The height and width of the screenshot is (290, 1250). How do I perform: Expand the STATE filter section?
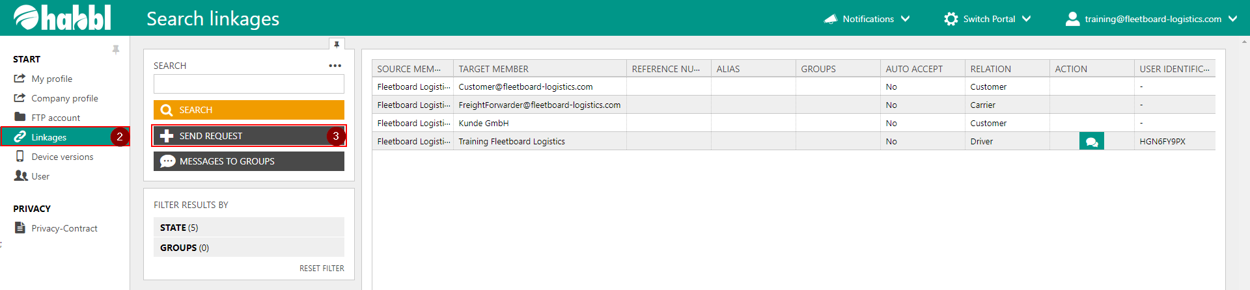pyautogui.click(x=249, y=228)
